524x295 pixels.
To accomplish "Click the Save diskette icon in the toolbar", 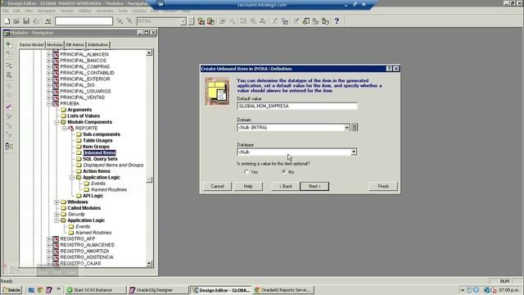I will tap(26, 21).
